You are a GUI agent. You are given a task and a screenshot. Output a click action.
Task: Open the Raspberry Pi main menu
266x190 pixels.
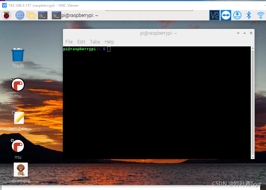6,15
